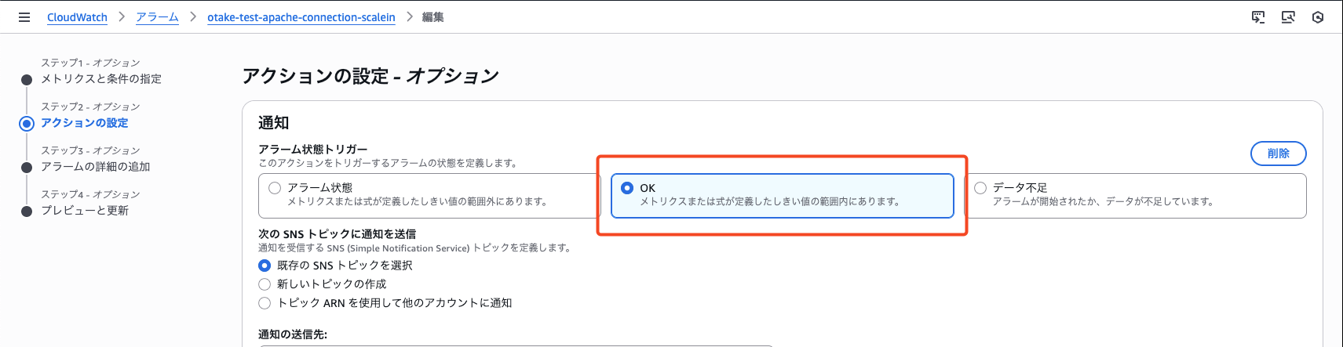Select the アラーム状態 trigger radio option
Viewport: 1343px width, 347px height.
(x=275, y=188)
